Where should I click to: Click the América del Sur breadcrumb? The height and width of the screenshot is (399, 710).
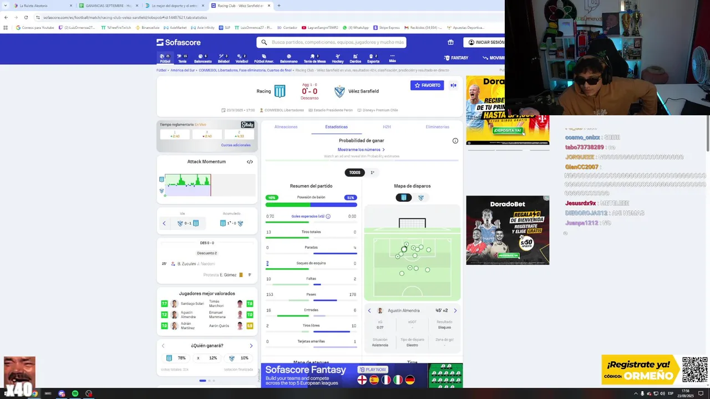[x=182, y=70]
